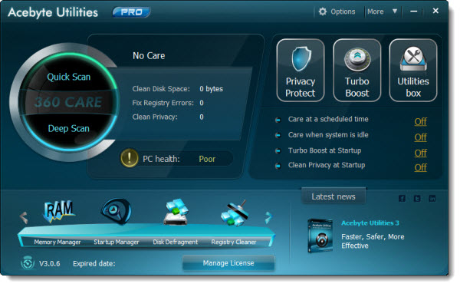Select the Latest news tab
The width and height of the screenshot is (460, 287).
coord(333,196)
